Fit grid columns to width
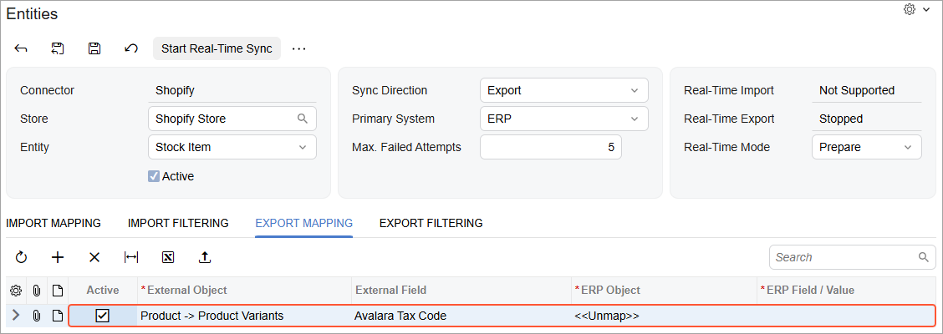The height and width of the screenshot is (334, 943). [131, 257]
